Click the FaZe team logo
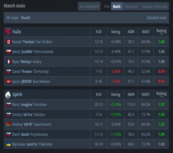Image resolution: width=173 pixels, height=153 pixels. click(x=8, y=31)
